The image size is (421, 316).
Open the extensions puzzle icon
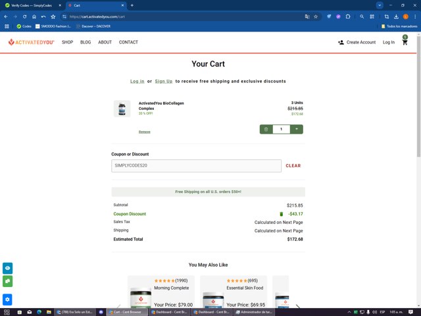coord(348,16)
